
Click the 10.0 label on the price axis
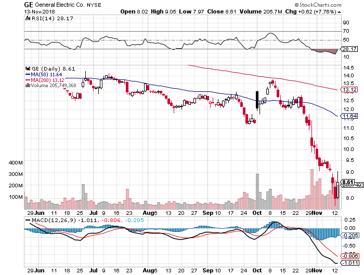(x=348, y=149)
